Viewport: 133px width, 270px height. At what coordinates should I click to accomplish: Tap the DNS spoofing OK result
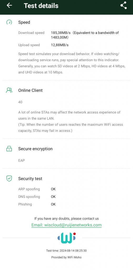point(53,197)
